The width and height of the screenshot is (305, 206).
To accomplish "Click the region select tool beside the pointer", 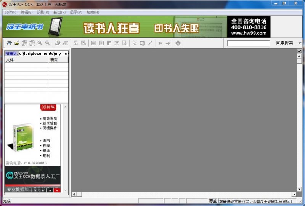I will click(x=142, y=43).
